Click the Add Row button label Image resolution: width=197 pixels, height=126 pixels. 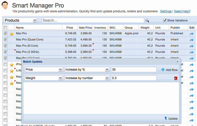point(172,70)
